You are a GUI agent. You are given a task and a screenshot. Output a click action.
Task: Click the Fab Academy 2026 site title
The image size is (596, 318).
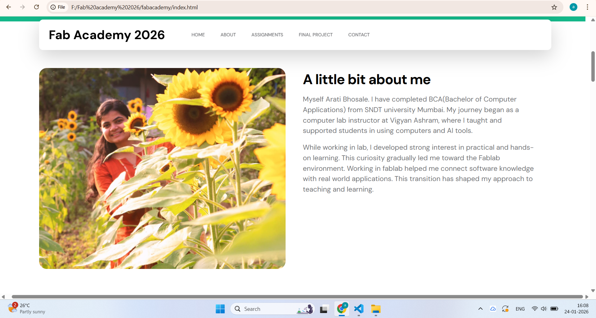click(x=107, y=35)
